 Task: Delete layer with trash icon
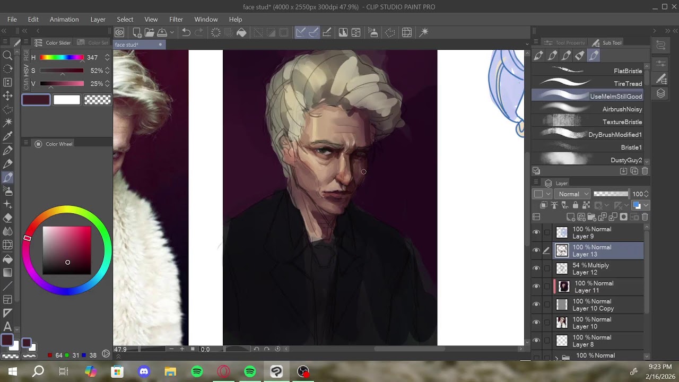pyautogui.click(x=645, y=216)
